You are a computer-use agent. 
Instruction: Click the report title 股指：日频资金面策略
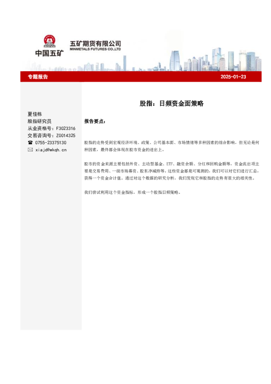pos(171,104)
